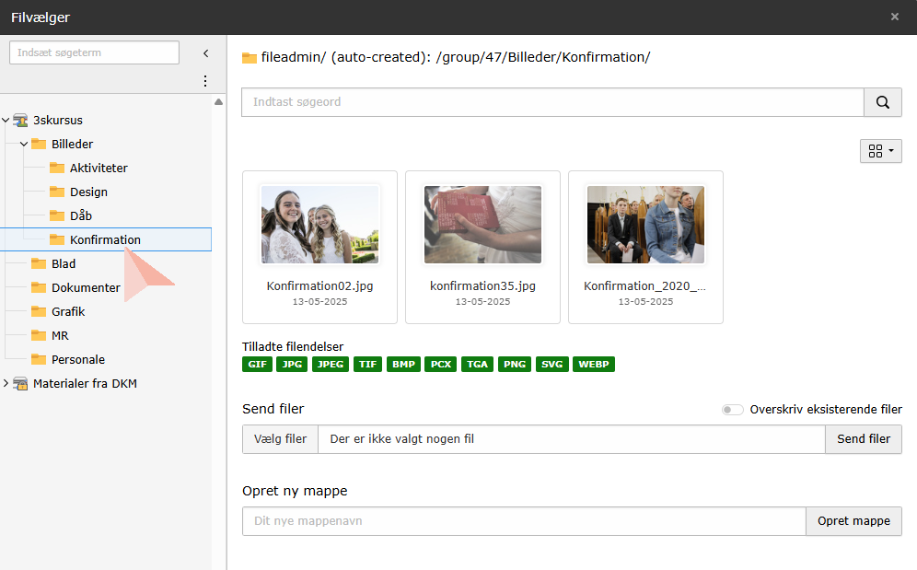917x570 pixels.
Task: Open the MR folder label
Action: 60,336
